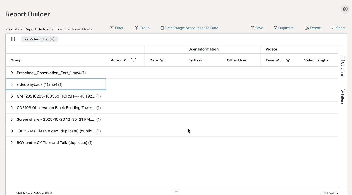Expand the Screenshare 2025-10-20 group row

(12, 119)
